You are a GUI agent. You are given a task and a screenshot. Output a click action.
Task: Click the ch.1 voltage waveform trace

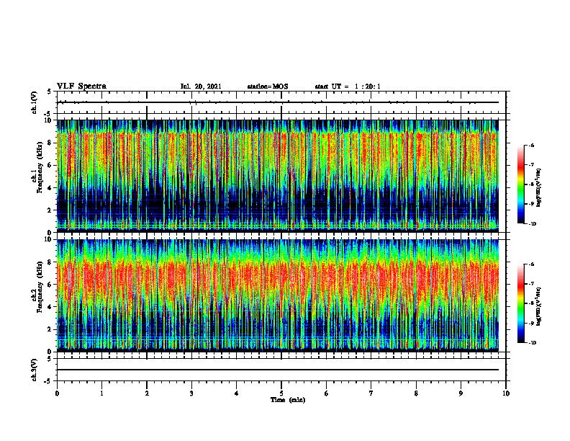(278, 102)
